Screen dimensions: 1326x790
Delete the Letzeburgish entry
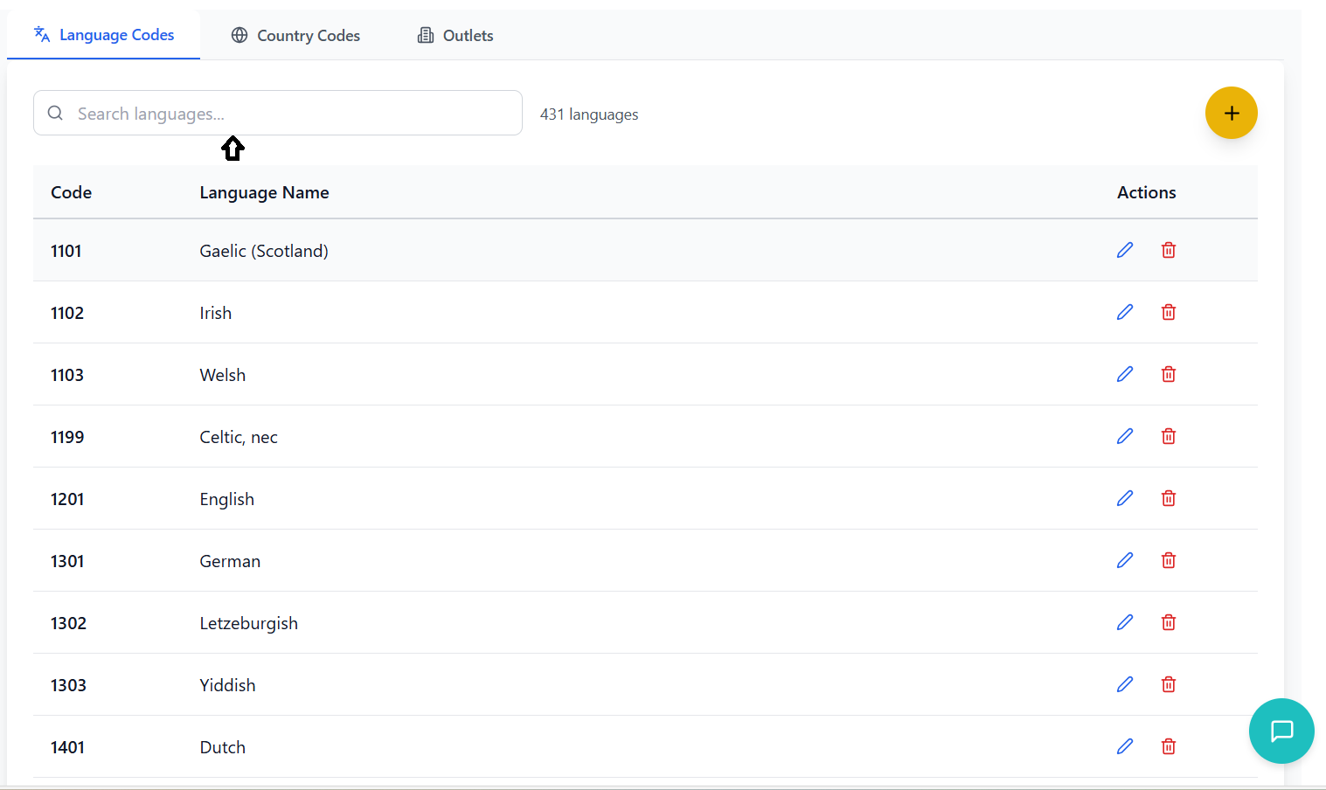tap(1168, 622)
